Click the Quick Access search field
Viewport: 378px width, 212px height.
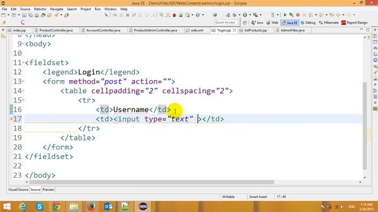226,22
